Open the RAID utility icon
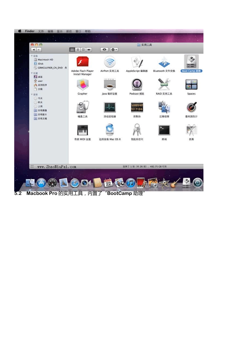This screenshot has width=241, height=341. point(164,85)
